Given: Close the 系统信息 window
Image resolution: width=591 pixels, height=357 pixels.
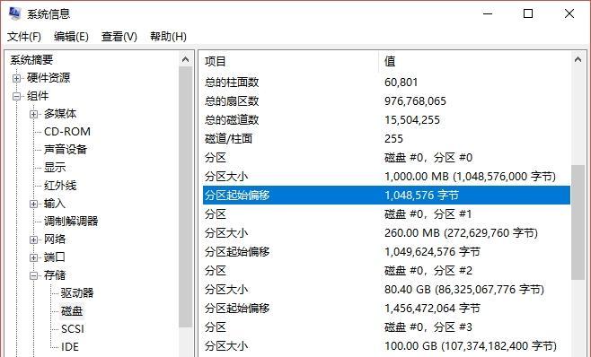Looking at the screenshot, I should tap(569, 14).
